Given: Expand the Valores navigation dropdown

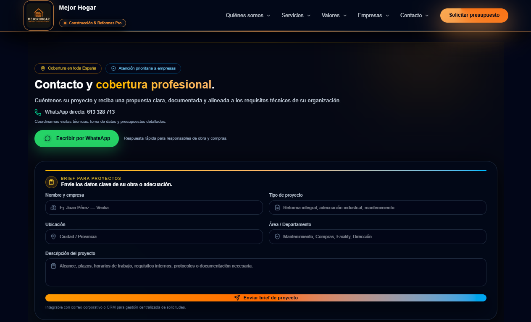Looking at the screenshot, I should coord(334,15).
